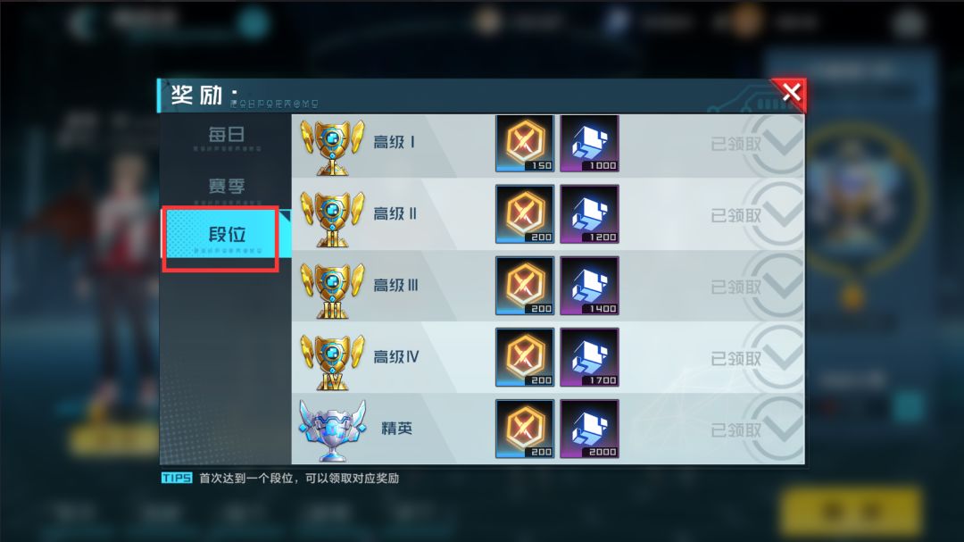Click the blurred back arrow at top left
The width and height of the screenshot is (964, 542).
click(80, 23)
